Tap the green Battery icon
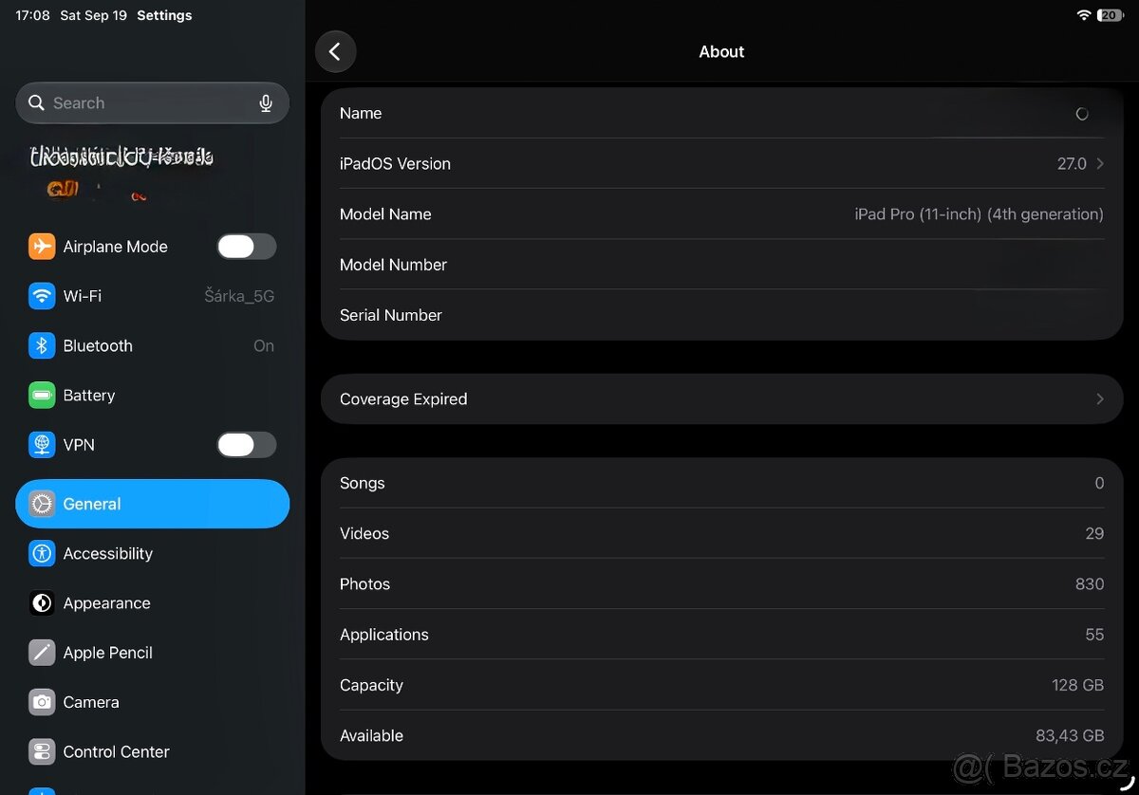The height and width of the screenshot is (795, 1139). [42, 396]
